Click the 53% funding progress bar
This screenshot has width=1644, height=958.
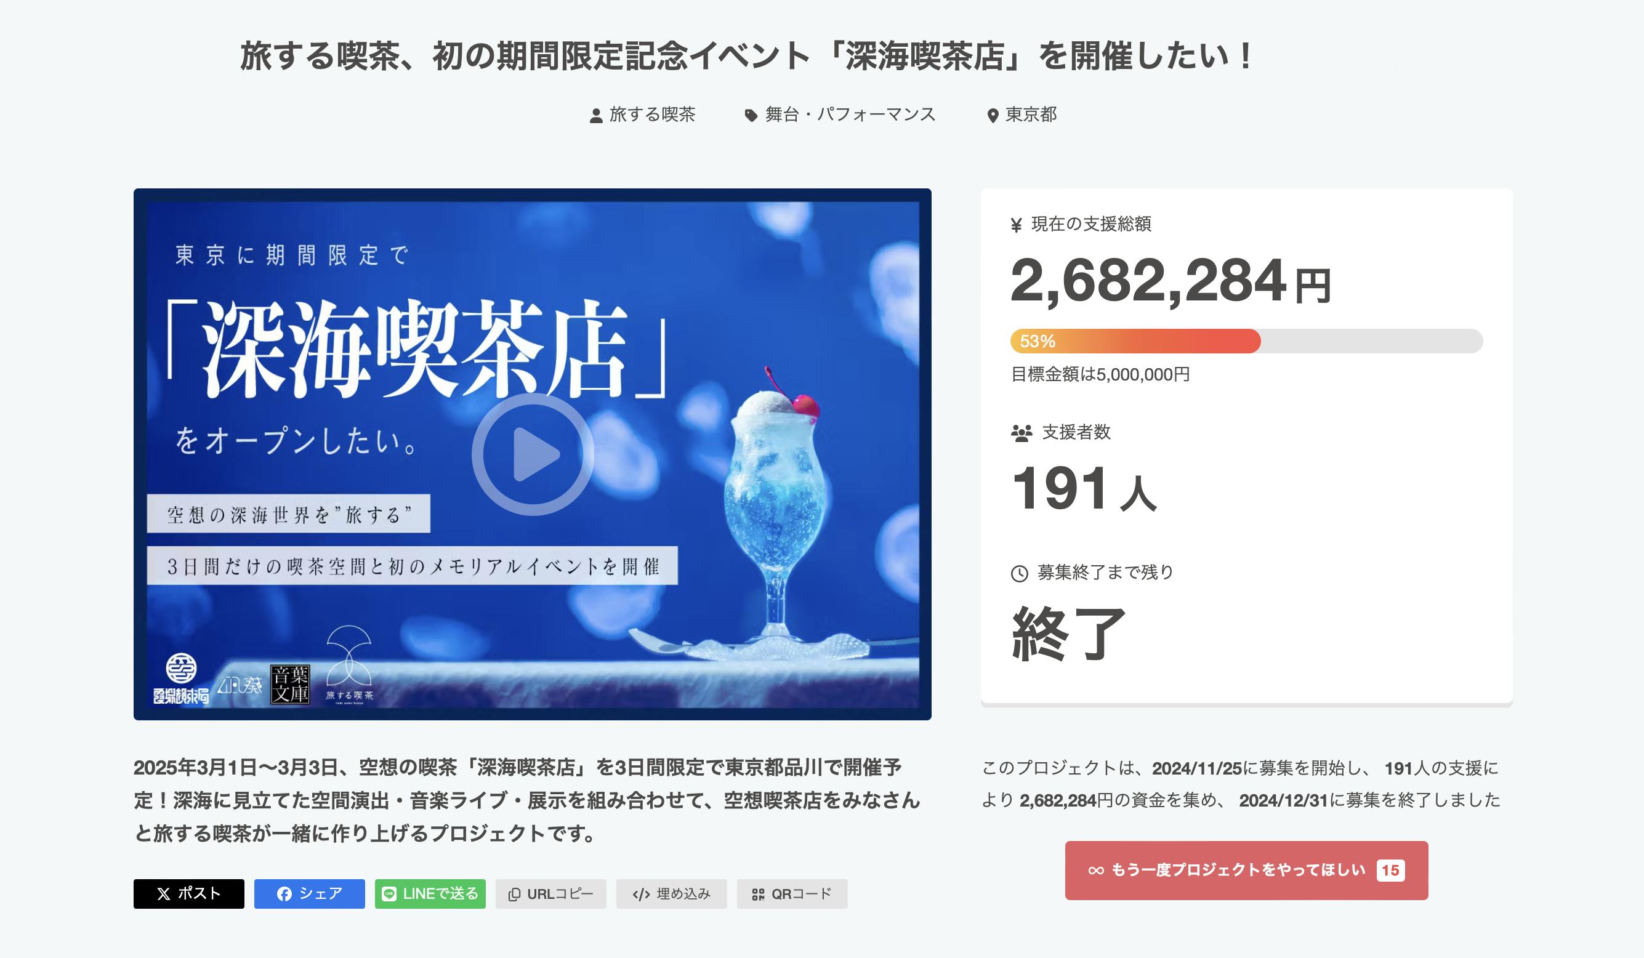(x=1246, y=341)
